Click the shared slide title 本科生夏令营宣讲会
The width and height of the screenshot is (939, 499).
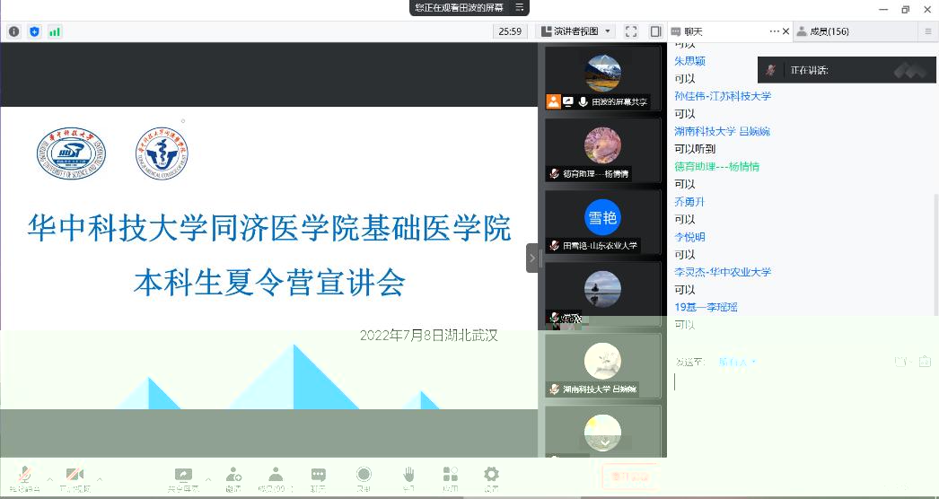(x=269, y=283)
